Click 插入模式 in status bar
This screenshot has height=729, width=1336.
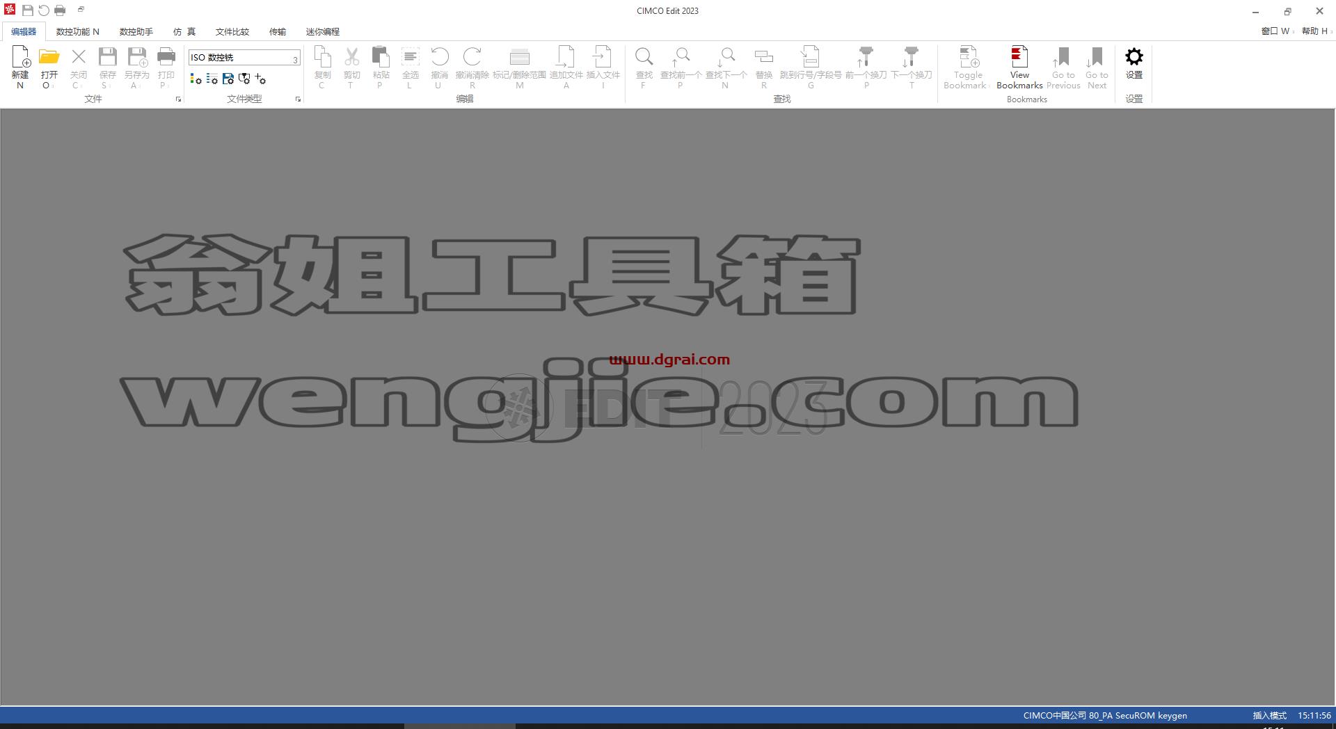1270,716
